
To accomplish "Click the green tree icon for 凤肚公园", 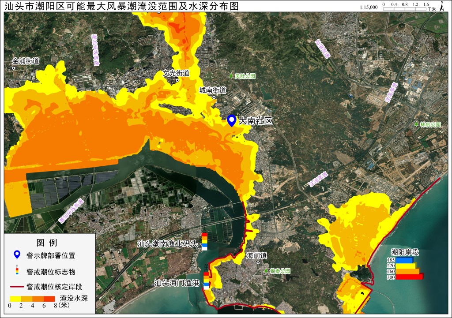I will [x=231, y=75].
